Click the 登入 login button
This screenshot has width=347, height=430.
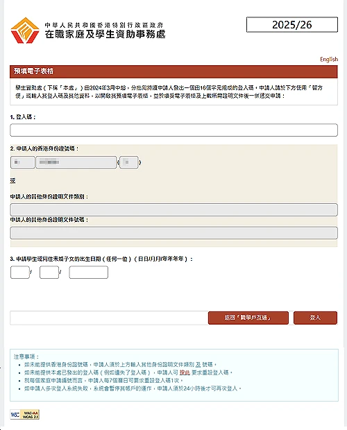click(315, 318)
